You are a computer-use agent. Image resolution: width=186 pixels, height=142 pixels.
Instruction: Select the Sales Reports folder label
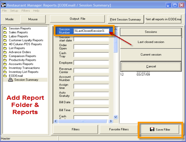[x=18, y=32]
